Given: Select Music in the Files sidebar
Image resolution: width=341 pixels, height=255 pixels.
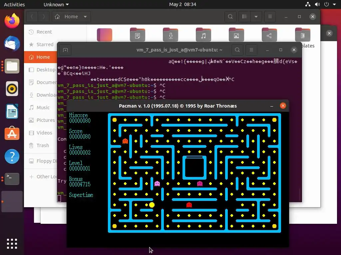Looking at the screenshot, I should click(40, 107).
